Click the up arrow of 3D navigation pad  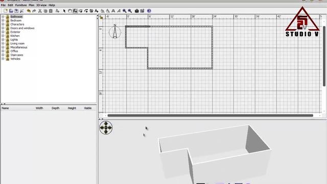106,124
